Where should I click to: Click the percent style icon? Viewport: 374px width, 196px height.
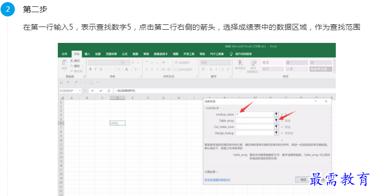click(211, 69)
